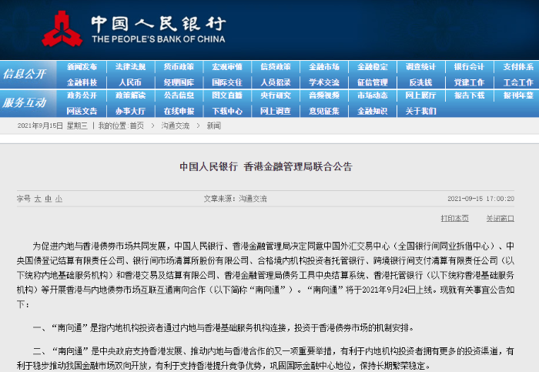
Task: Go to 首页 in the breadcrumb
Action: tap(137, 126)
